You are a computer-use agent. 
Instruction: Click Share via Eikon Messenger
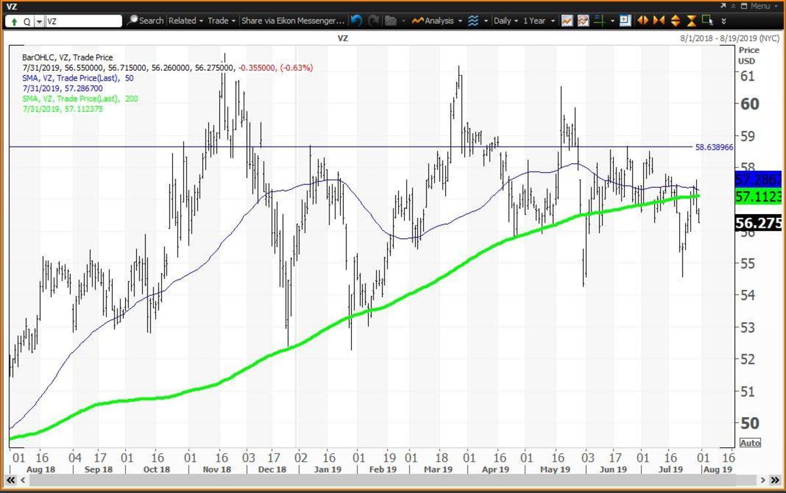pos(291,21)
